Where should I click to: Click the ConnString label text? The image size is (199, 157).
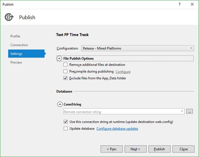point(72,104)
